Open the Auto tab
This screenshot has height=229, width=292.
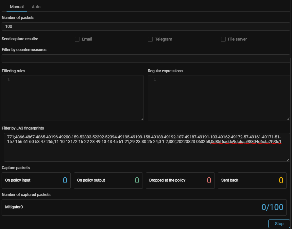click(x=36, y=7)
